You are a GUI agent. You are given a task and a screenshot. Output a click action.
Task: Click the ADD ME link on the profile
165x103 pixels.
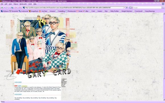point(63,84)
